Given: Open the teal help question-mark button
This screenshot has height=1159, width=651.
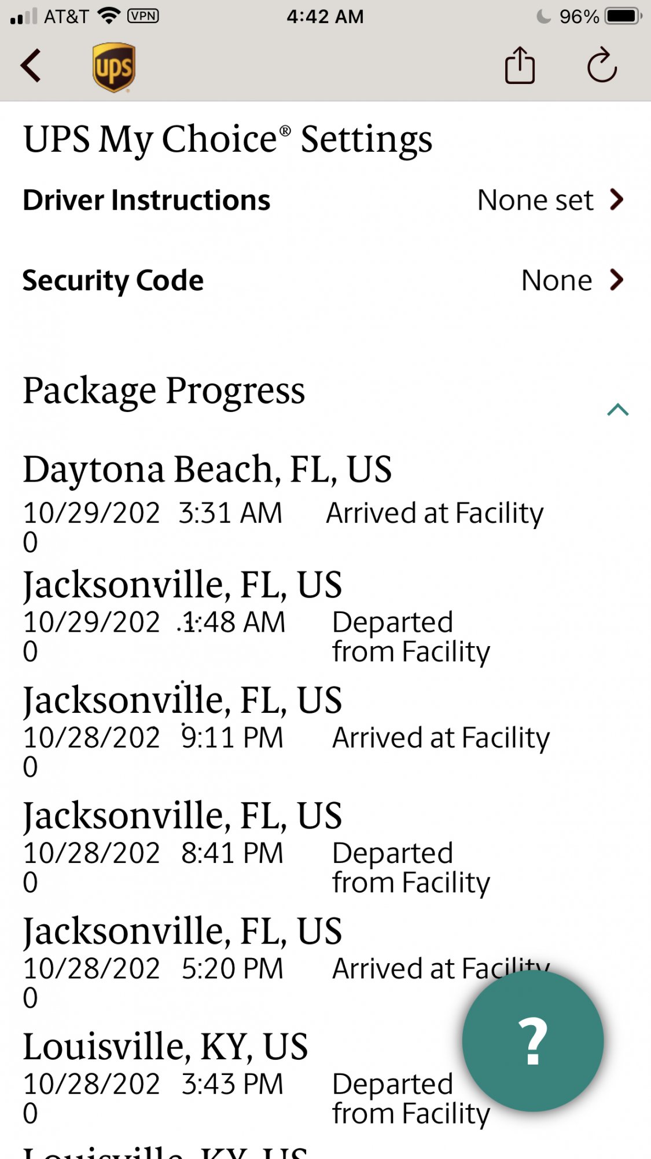Looking at the screenshot, I should [x=532, y=1041].
